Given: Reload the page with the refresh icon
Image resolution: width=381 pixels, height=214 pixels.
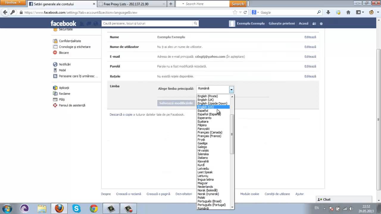Looking at the screenshot, I should [245, 12].
